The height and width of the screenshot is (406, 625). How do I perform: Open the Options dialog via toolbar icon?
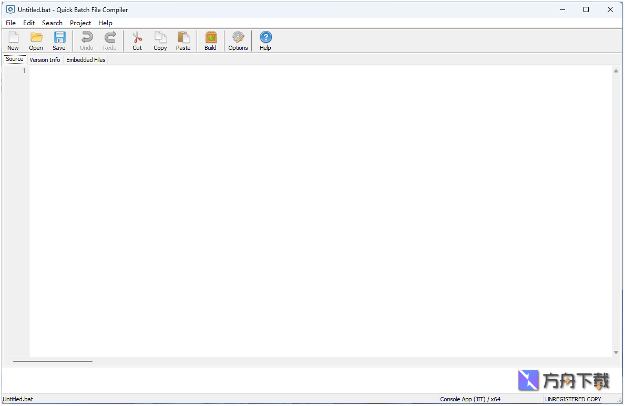pyautogui.click(x=238, y=40)
